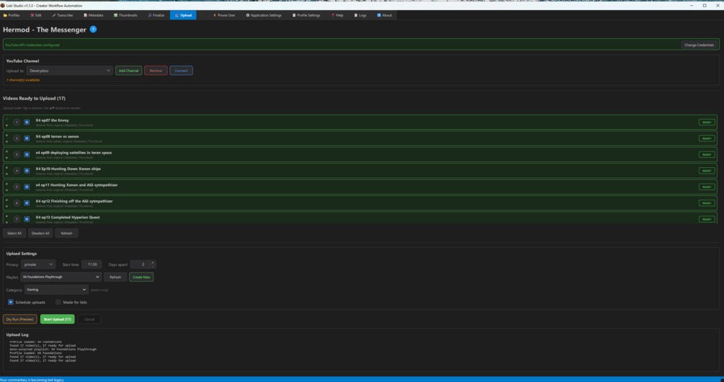This screenshot has height=382, width=724.
Task: Move ep12 Finishing off video down
Action: (x=7, y=206)
